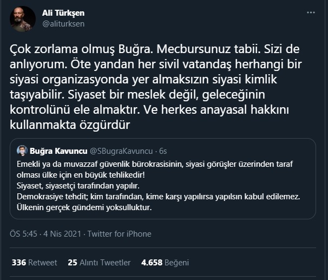This screenshot has height=280, width=328.
Task: View the 336 Retweet list
Action: pos(34,263)
